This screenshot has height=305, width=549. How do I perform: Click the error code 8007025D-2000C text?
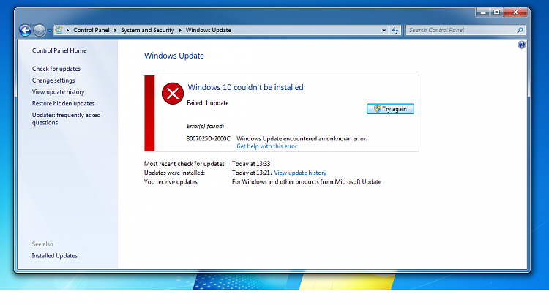click(x=209, y=138)
